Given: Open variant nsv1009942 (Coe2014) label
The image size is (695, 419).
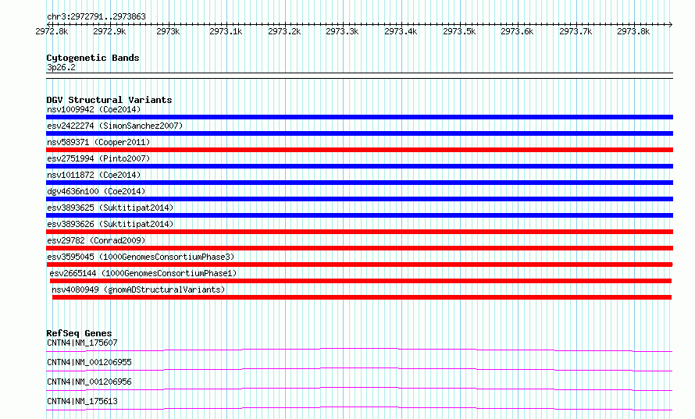Looking at the screenshot, I should pyautogui.click(x=94, y=109).
